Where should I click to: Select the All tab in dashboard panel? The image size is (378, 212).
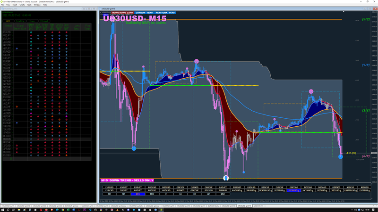point(8,21)
